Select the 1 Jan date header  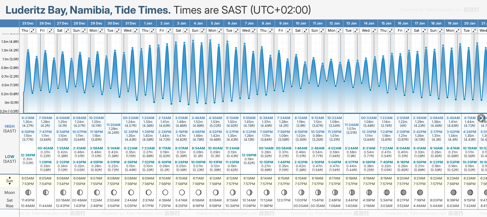[x=148, y=23]
